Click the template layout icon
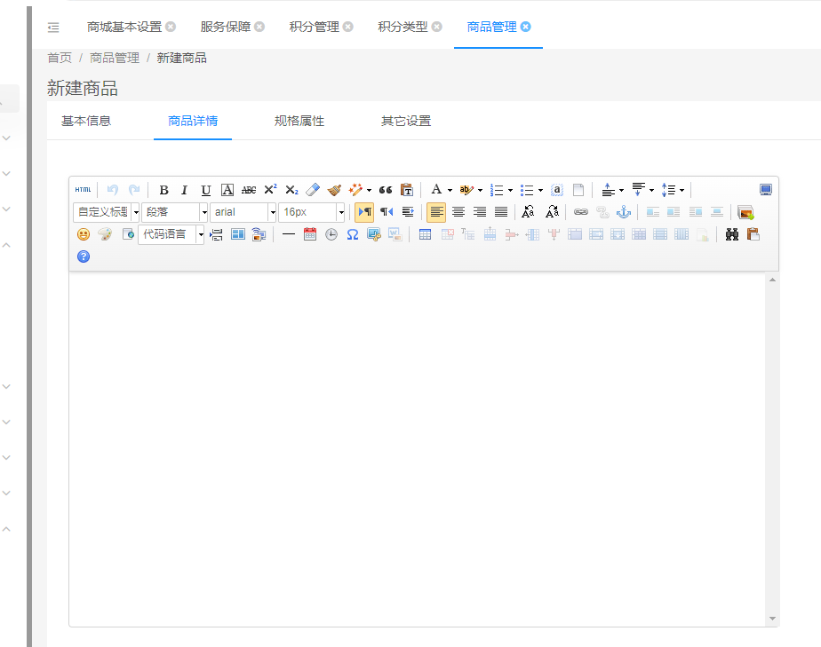The height and width of the screenshot is (647, 821). point(238,234)
